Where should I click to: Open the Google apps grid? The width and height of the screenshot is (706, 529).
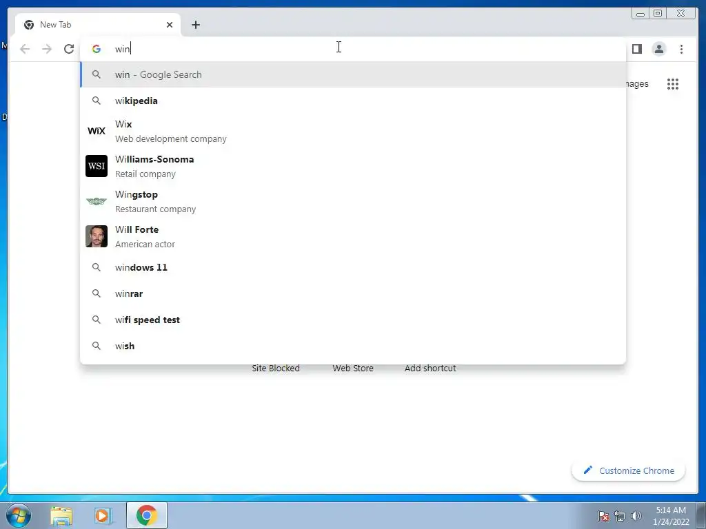pos(673,83)
